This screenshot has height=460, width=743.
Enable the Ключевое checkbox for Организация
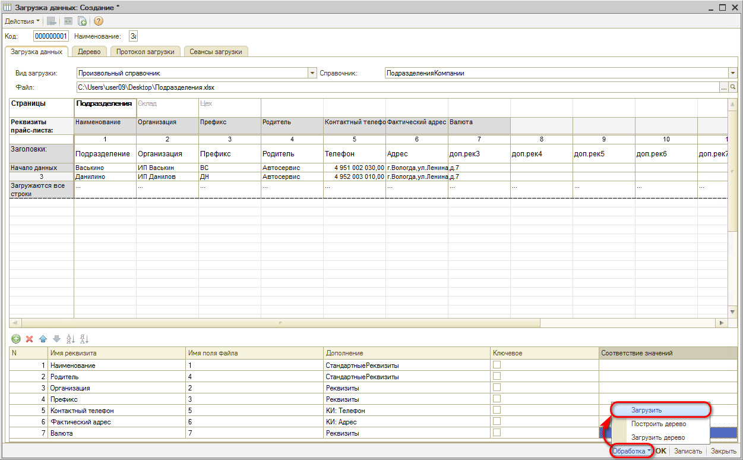497,387
